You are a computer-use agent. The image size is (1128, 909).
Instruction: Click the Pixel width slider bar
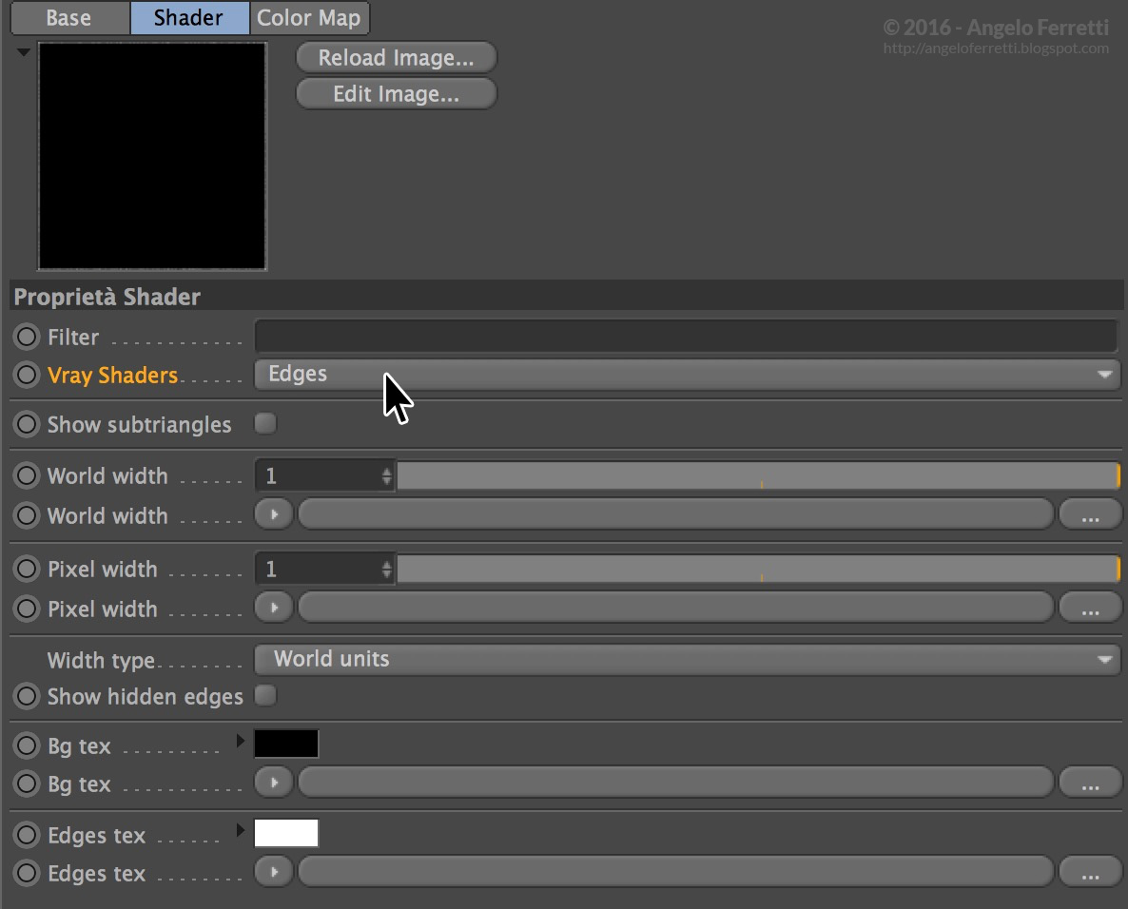pos(758,570)
